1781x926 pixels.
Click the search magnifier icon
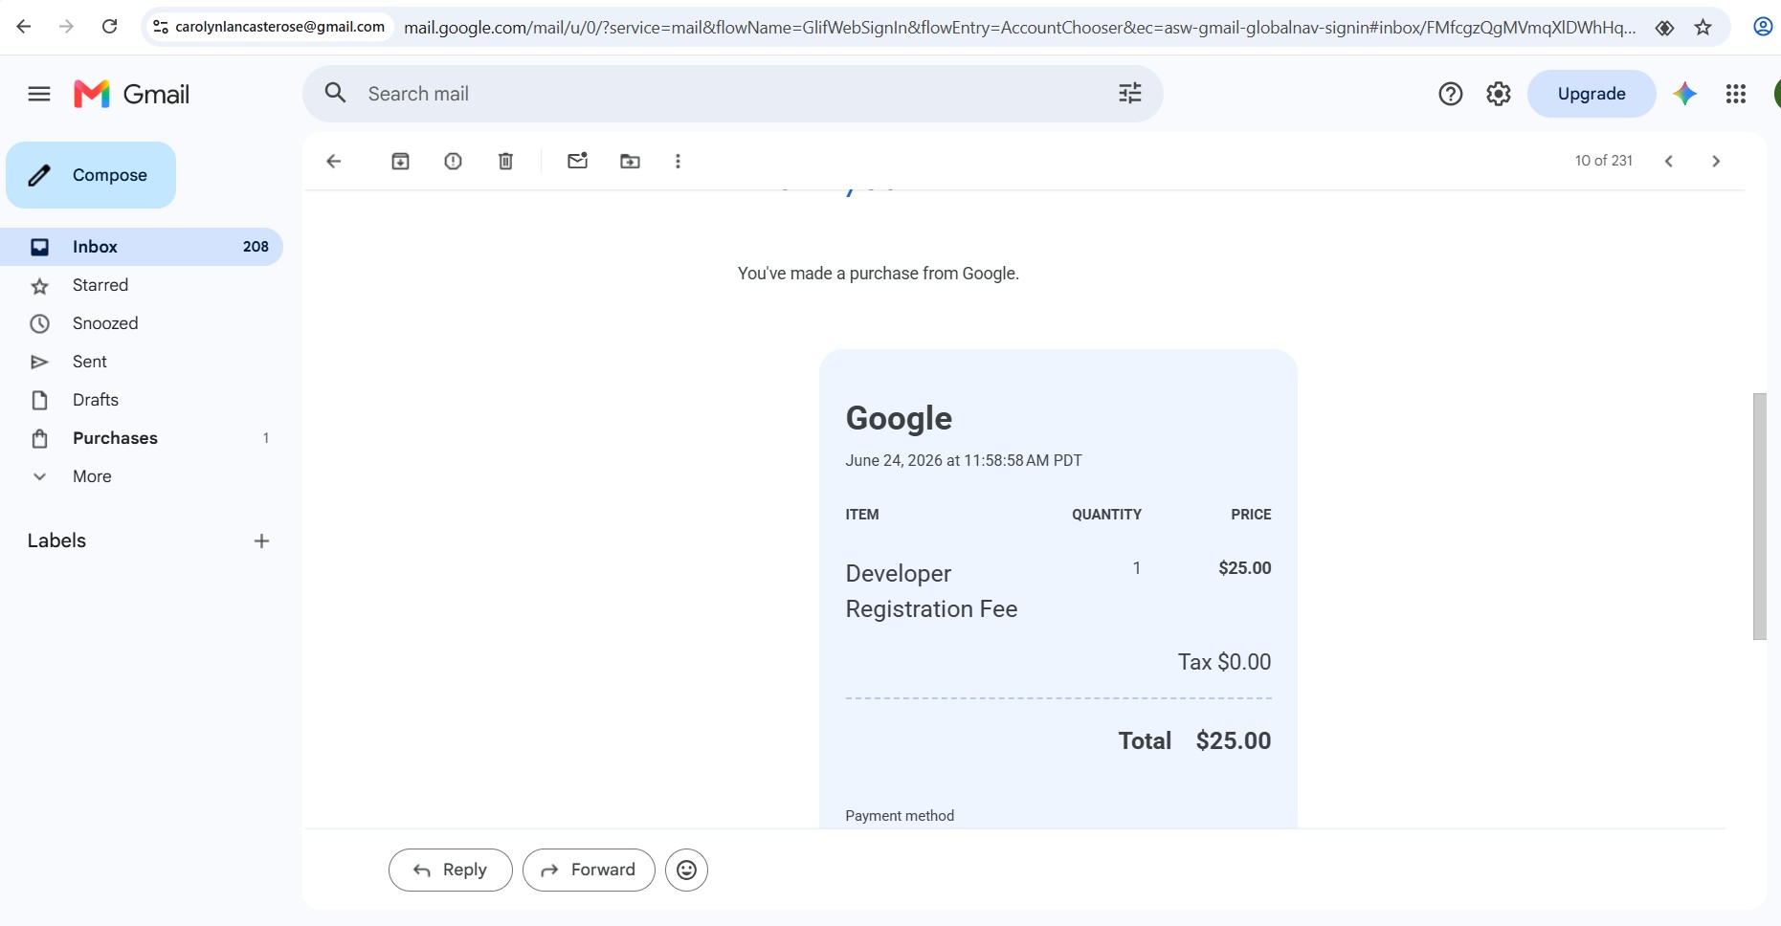pos(335,93)
